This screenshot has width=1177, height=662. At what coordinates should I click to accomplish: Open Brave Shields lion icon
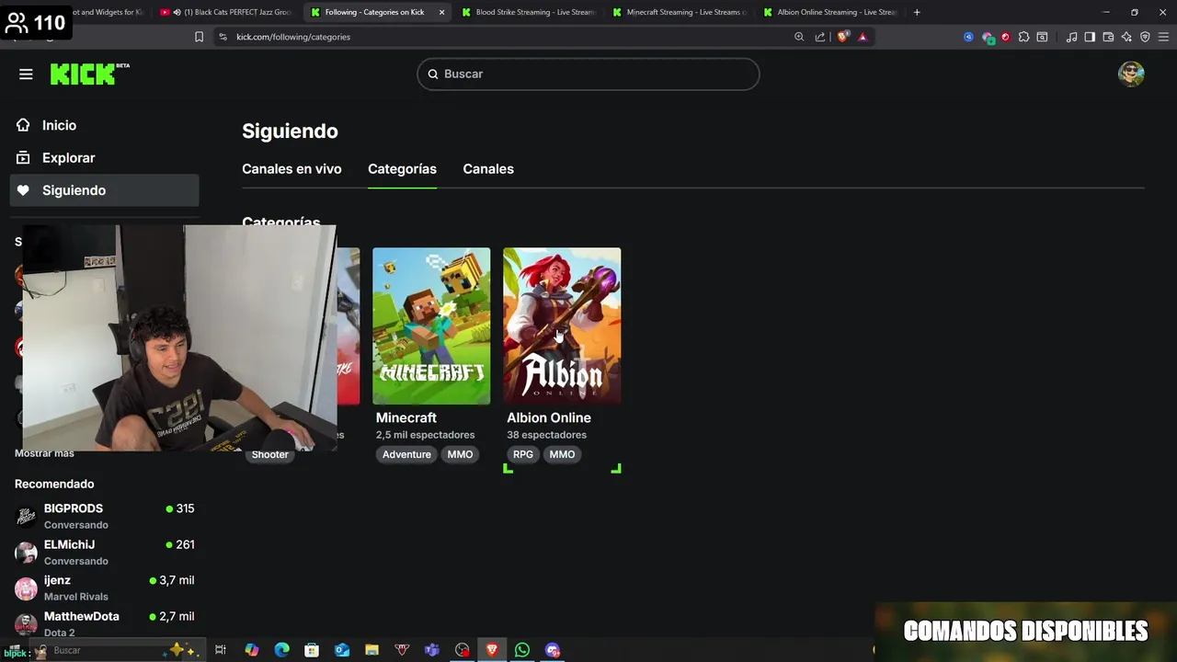(842, 37)
